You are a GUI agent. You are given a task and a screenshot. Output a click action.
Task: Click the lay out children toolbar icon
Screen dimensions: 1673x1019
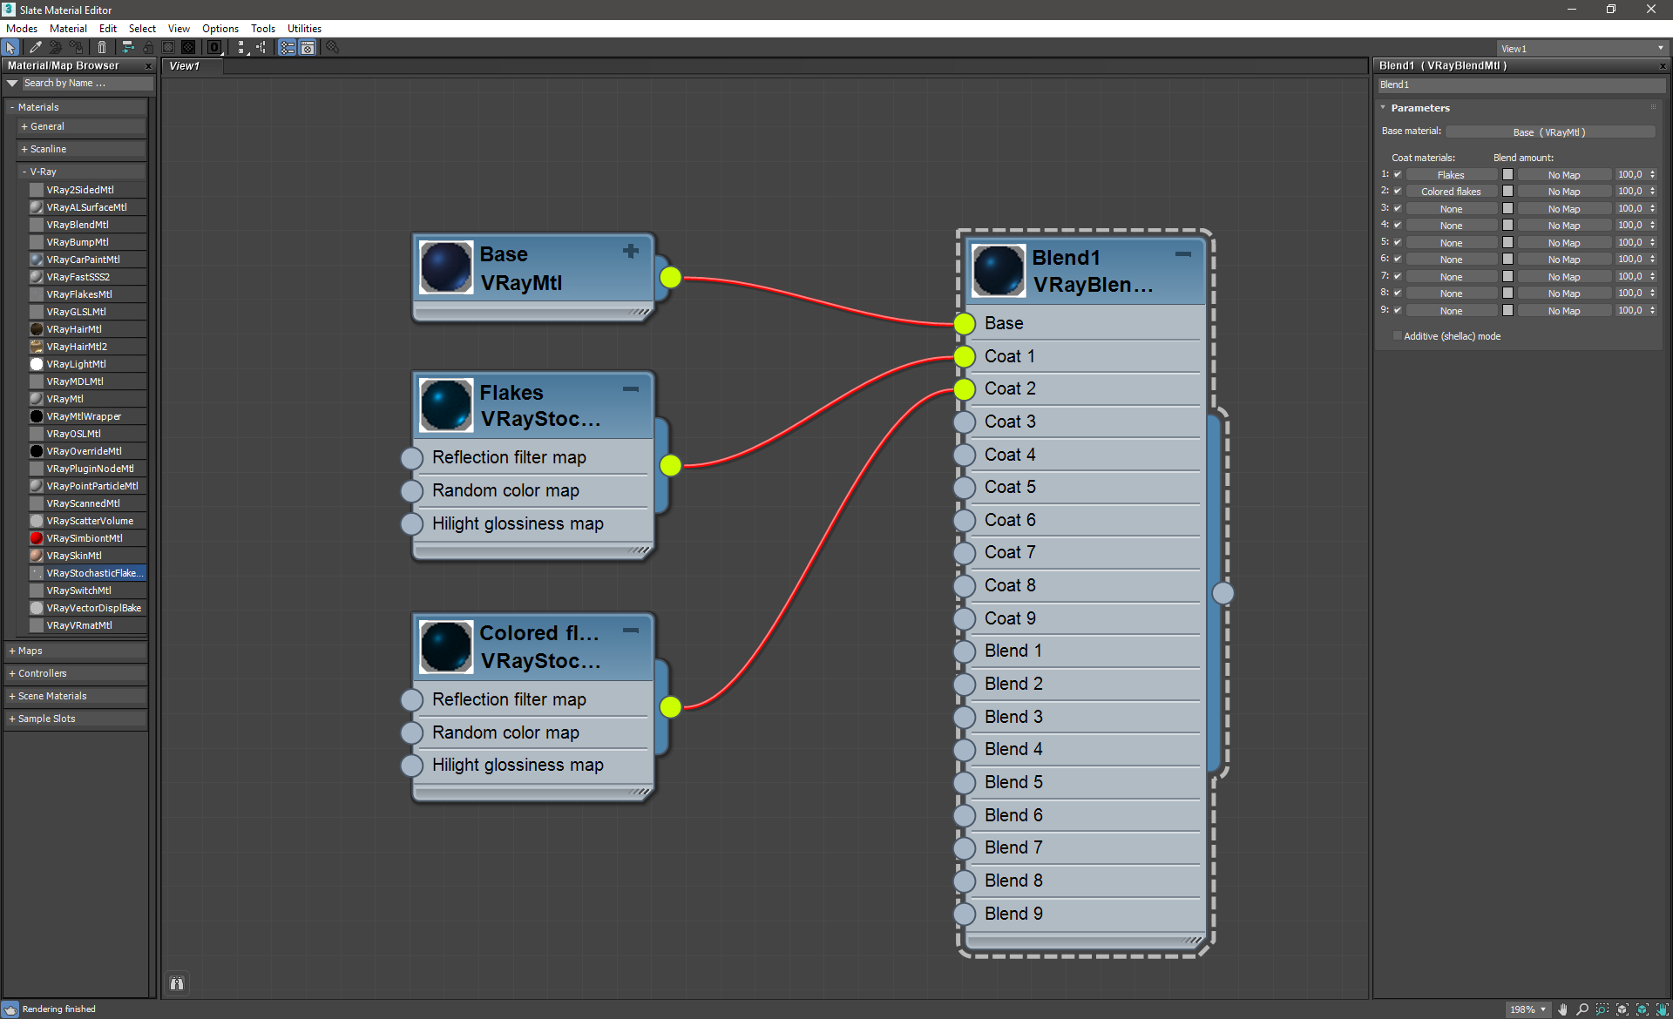(261, 48)
